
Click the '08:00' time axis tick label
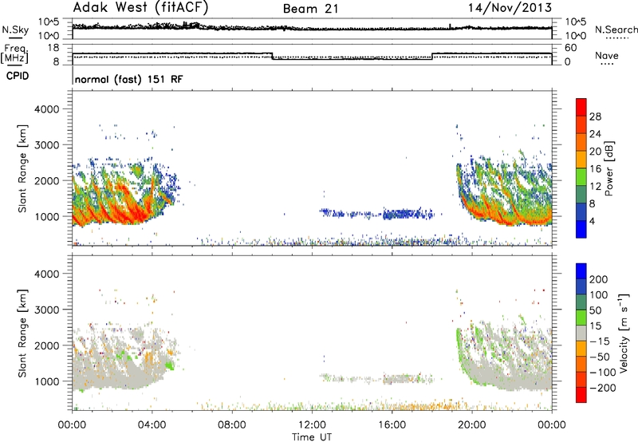coord(231,425)
